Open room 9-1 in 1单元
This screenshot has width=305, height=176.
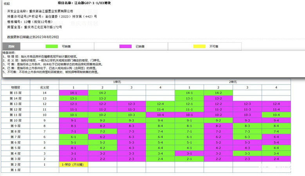[x=74, y=120]
